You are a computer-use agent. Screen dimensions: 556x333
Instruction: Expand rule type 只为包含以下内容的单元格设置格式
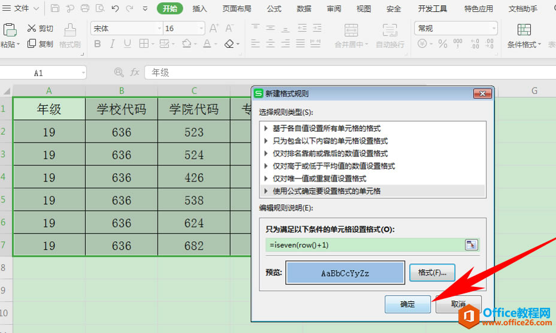266,141
